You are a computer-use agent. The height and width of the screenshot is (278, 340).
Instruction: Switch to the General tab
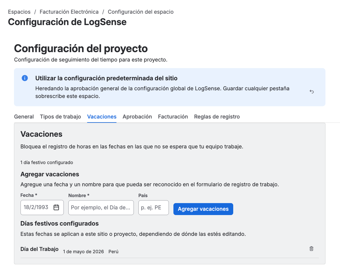[24, 117]
